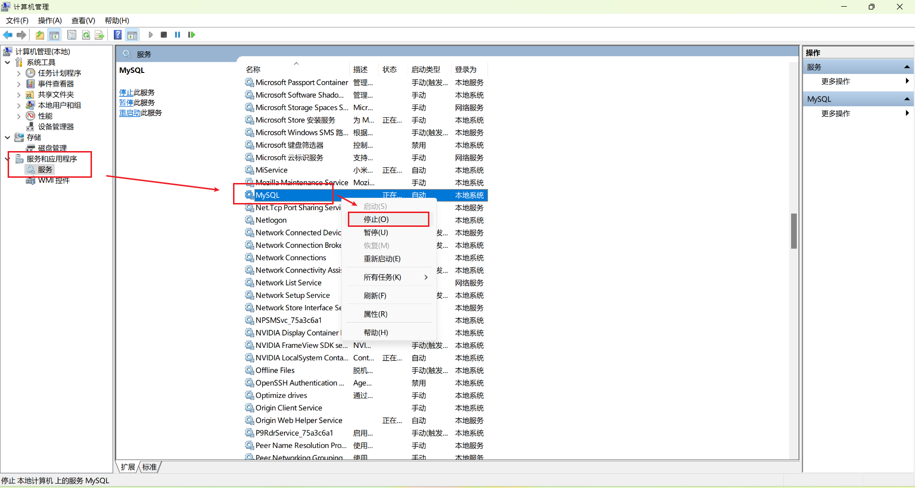Click the Pause Service toolbar icon

pos(178,35)
